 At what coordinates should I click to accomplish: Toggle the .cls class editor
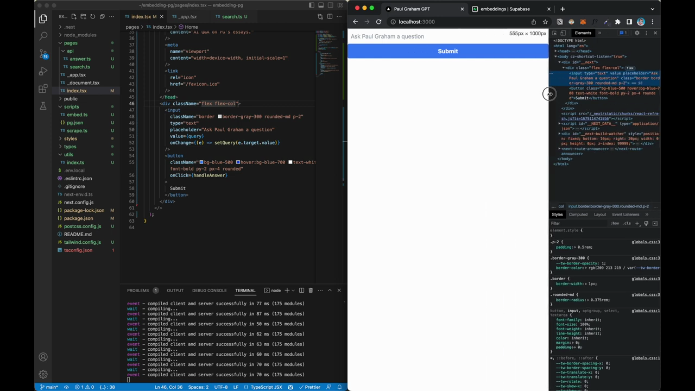coord(627,223)
